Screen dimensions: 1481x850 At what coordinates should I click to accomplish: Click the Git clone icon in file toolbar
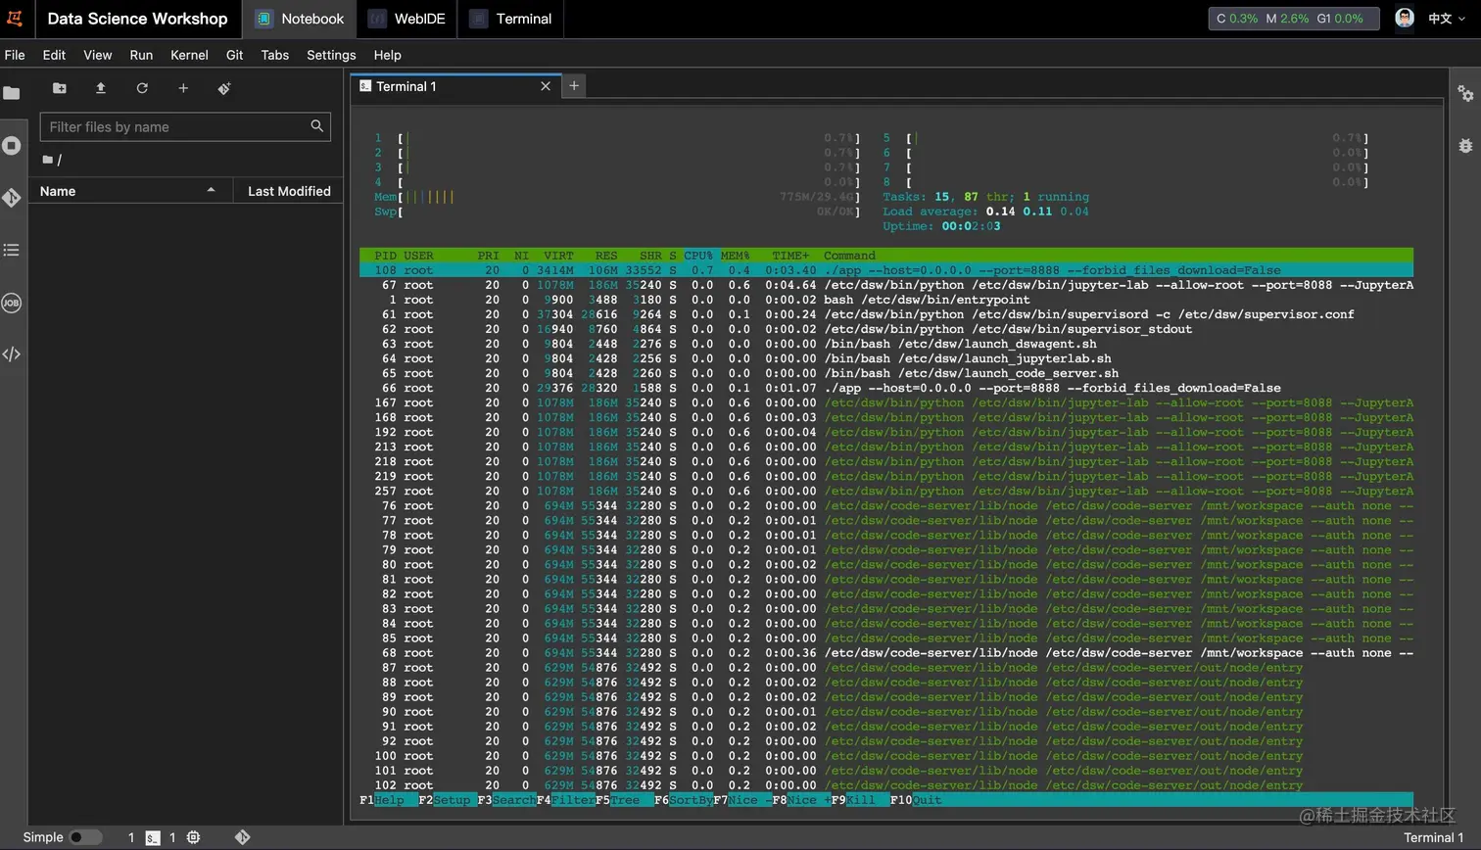pyautogui.click(x=224, y=88)
